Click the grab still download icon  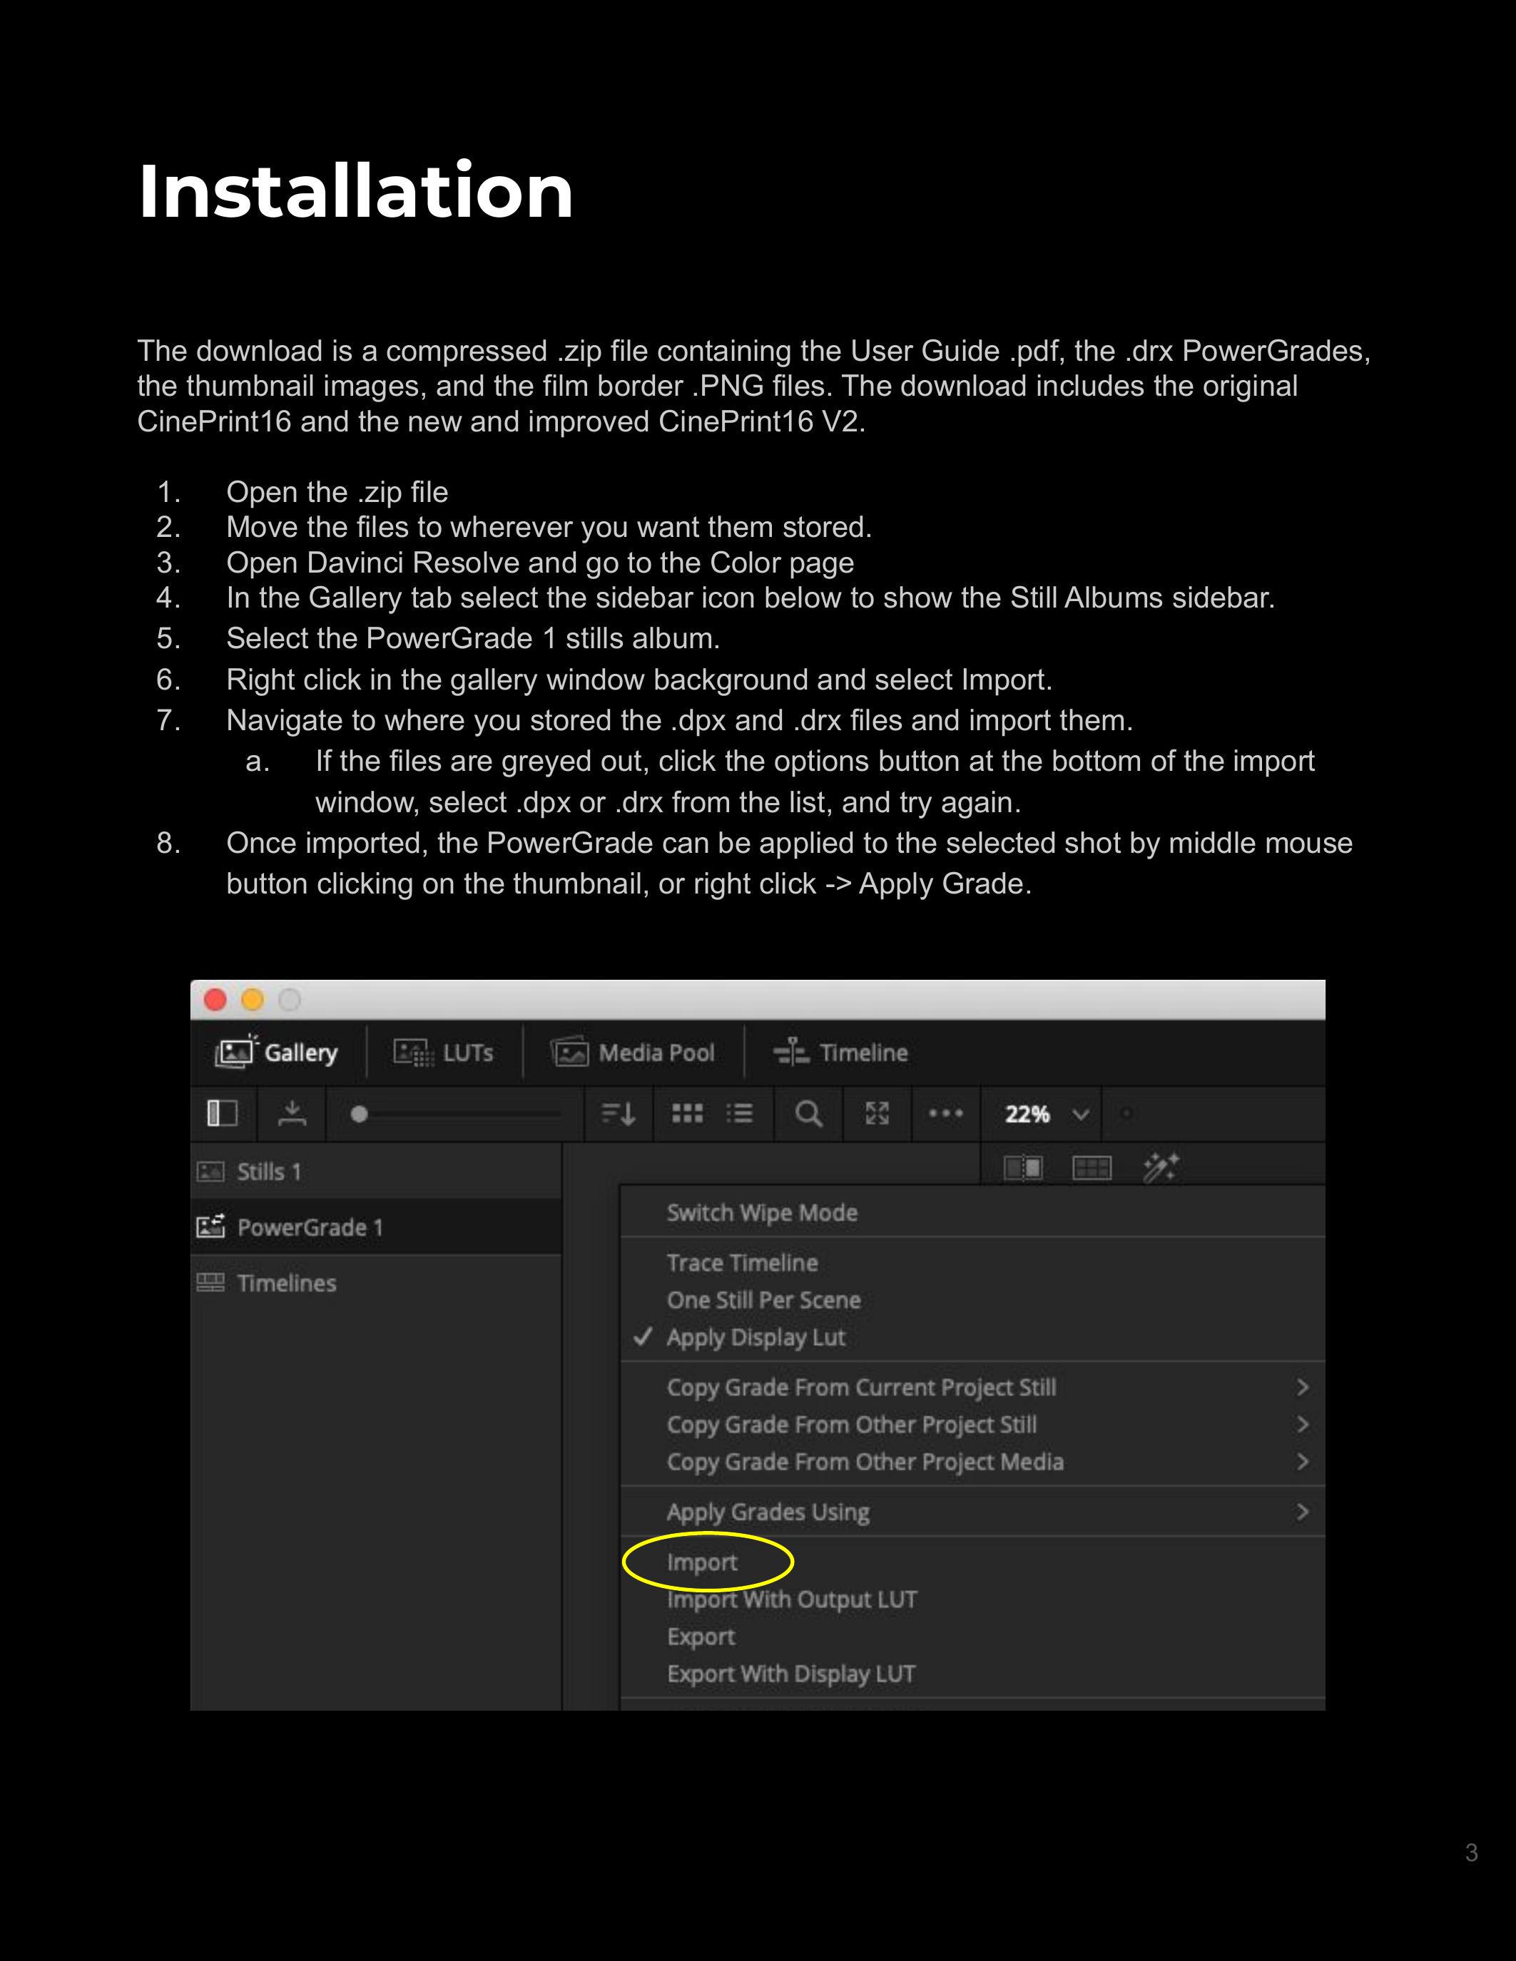click(292, 1113)
